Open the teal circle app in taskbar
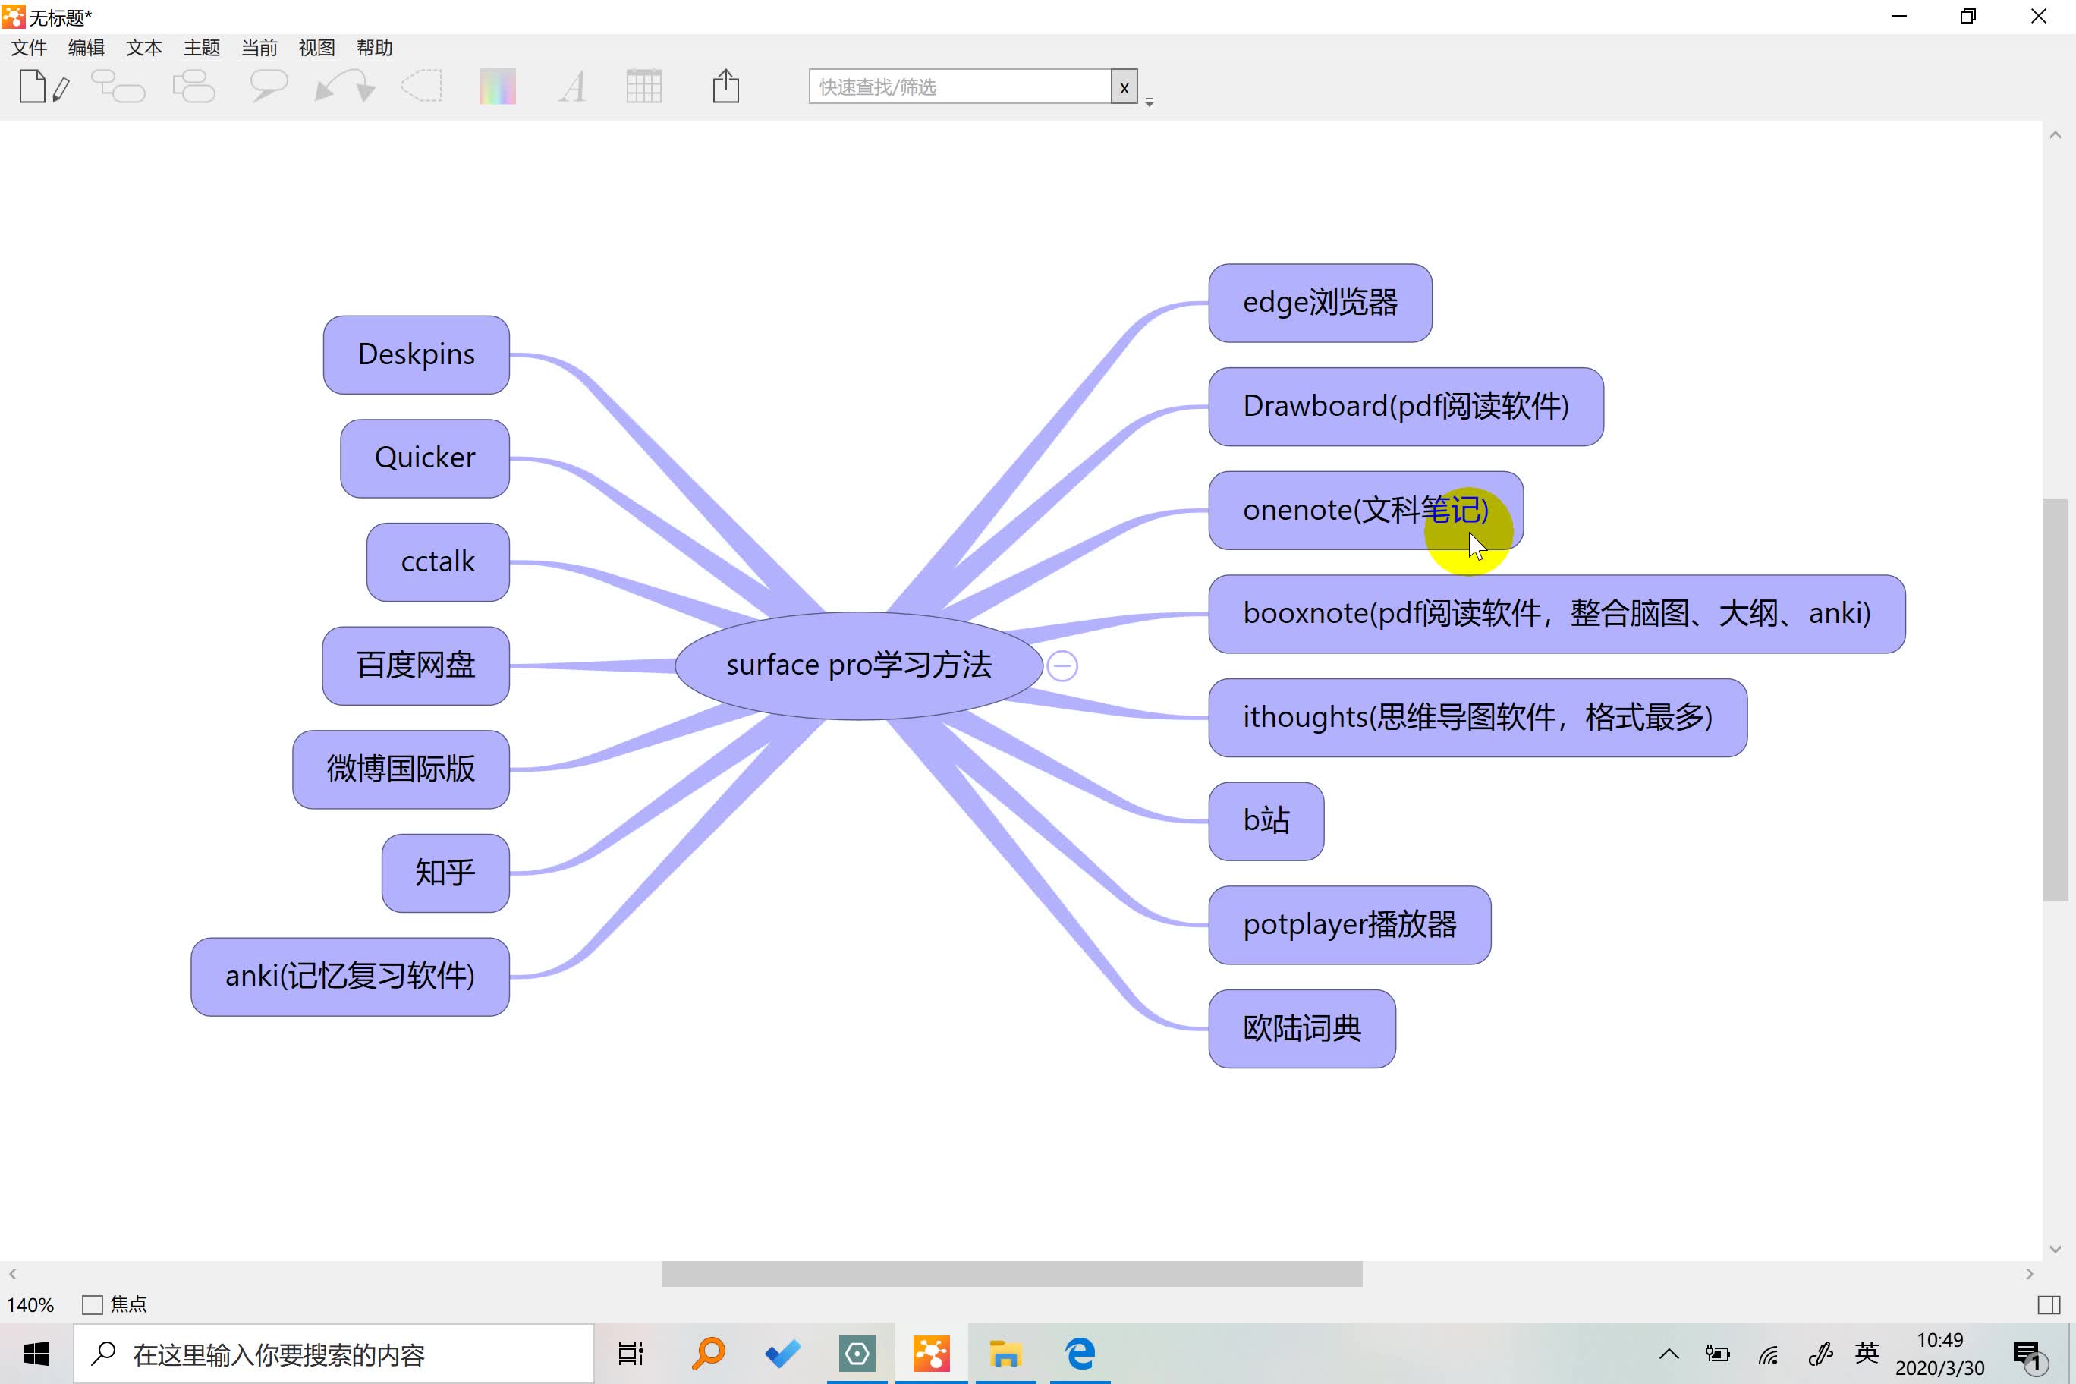The width and height of the screenshot is (2076, 1384). 857,1354
